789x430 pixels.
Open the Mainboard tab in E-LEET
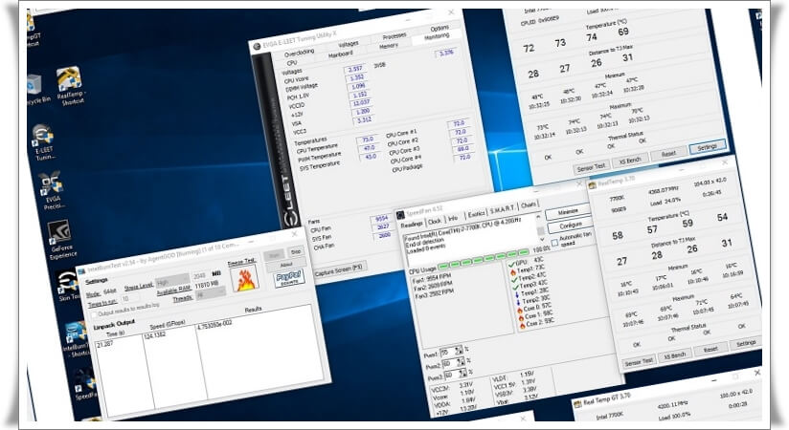click(x=341, y=54)
